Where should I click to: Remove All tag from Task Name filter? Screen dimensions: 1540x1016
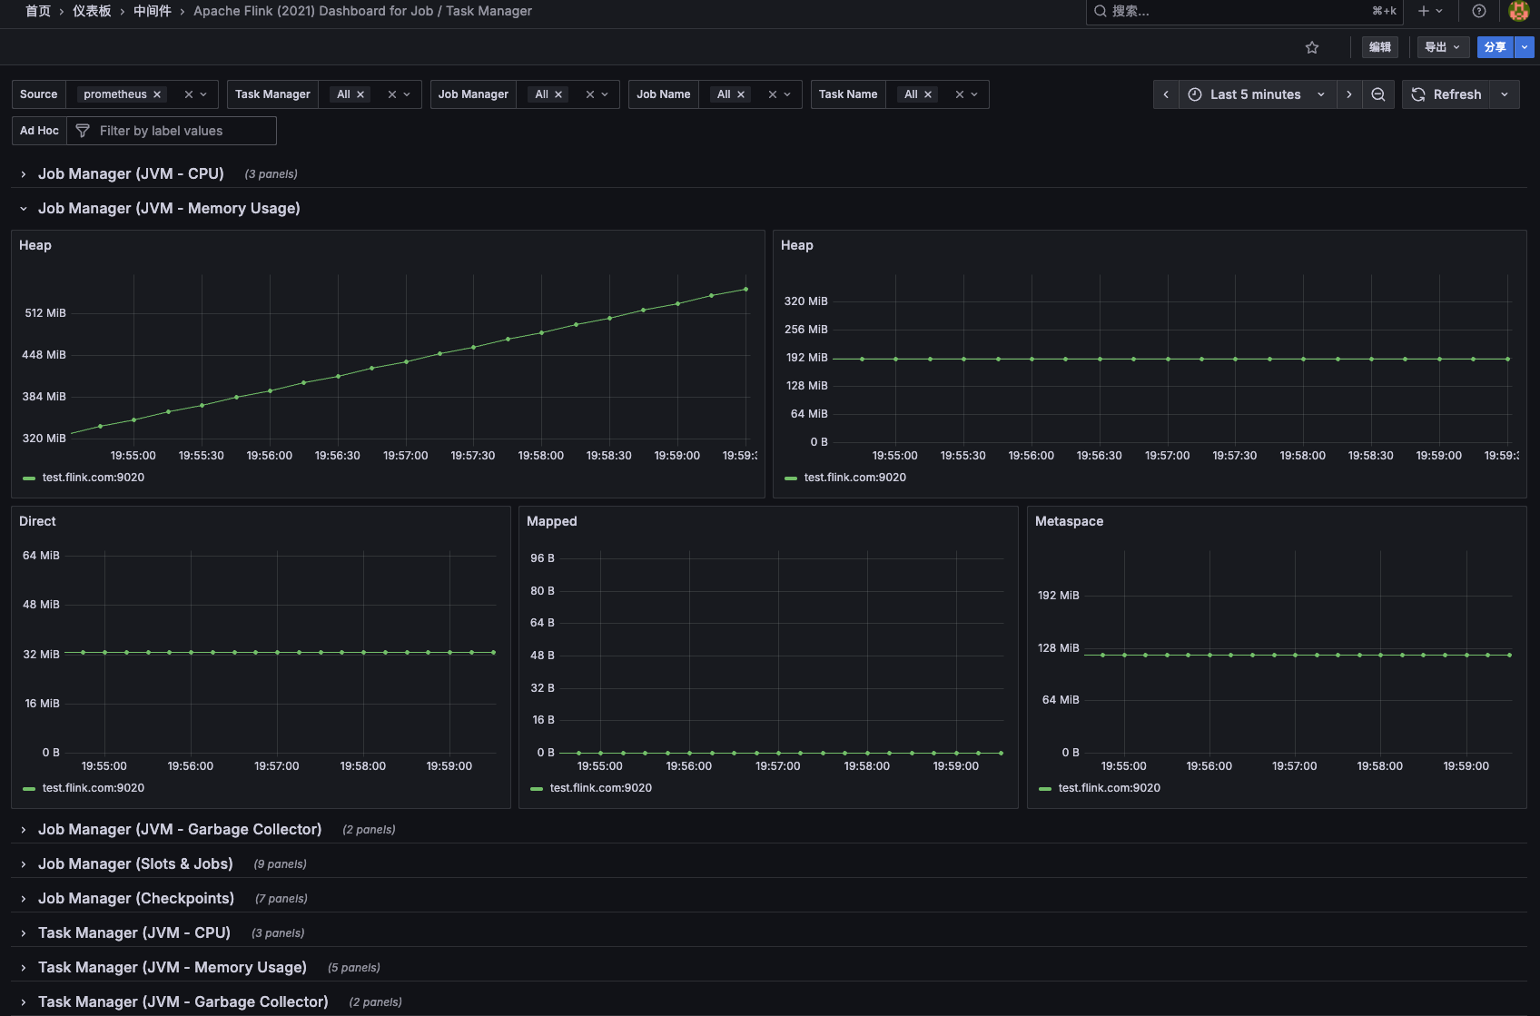(x=928, y=94)
